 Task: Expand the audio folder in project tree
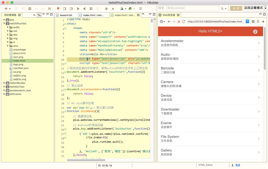click(x=8, y=27)
